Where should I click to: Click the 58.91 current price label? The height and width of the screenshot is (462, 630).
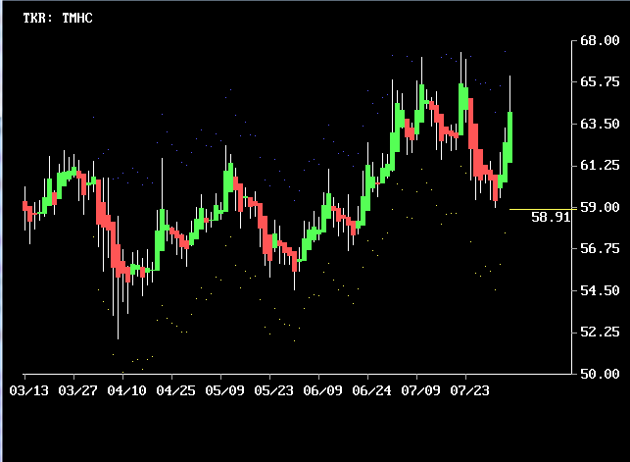coord(550,217)
